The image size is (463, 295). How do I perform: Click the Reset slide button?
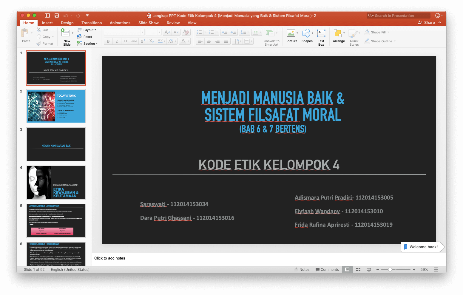(85, 37)
